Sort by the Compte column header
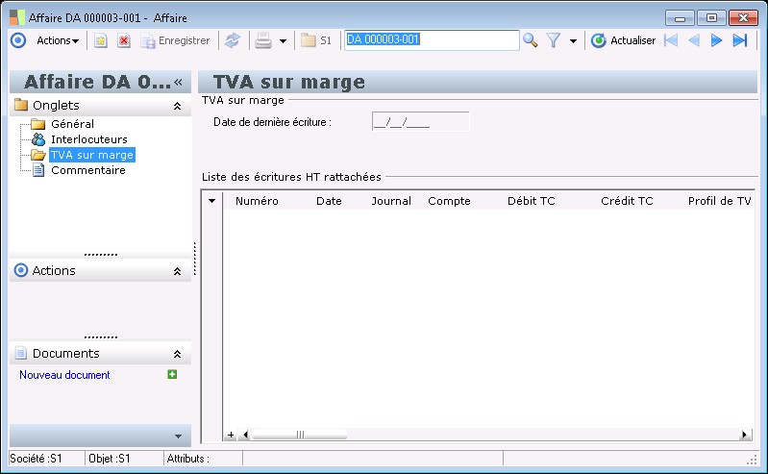This screenshot has height=474, width=768. pos(449,201)
